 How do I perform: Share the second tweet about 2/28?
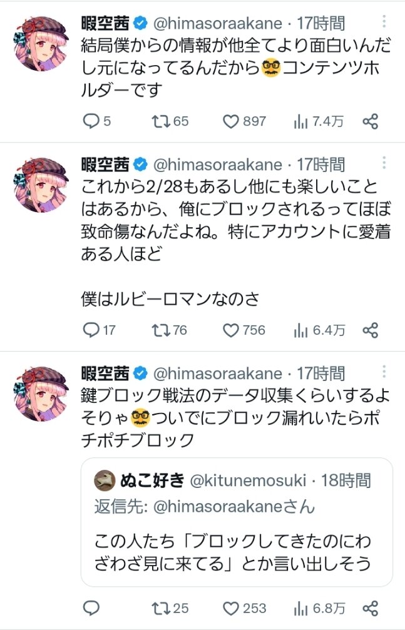tap(371, 330)
